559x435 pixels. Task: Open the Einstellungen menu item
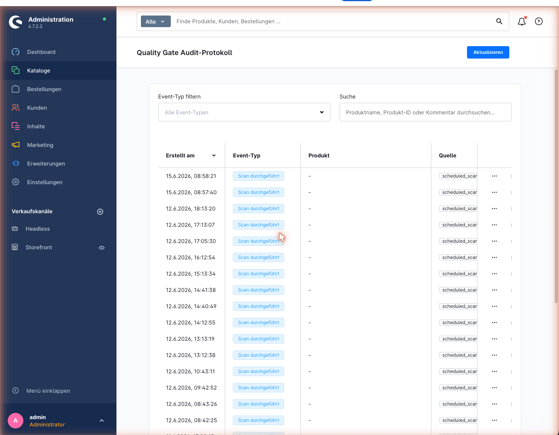coord(58,182)
